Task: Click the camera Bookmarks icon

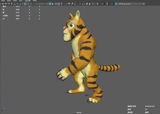Action: pyautogui.click(x=12, y=4)
